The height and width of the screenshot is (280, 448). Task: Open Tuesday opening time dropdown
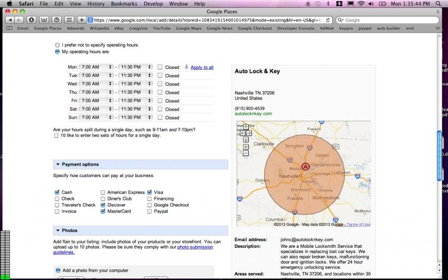96,75
